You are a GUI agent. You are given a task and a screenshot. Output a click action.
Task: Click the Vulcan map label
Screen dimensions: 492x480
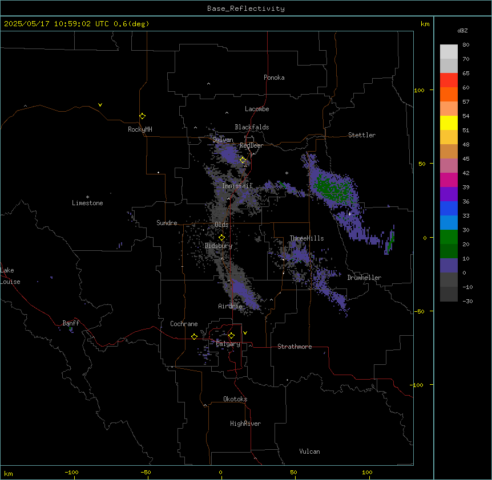(310, 451)
